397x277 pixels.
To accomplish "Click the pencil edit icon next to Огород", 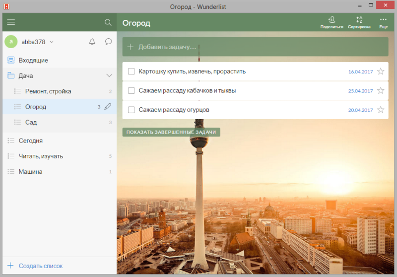I will tap(108, 107).
